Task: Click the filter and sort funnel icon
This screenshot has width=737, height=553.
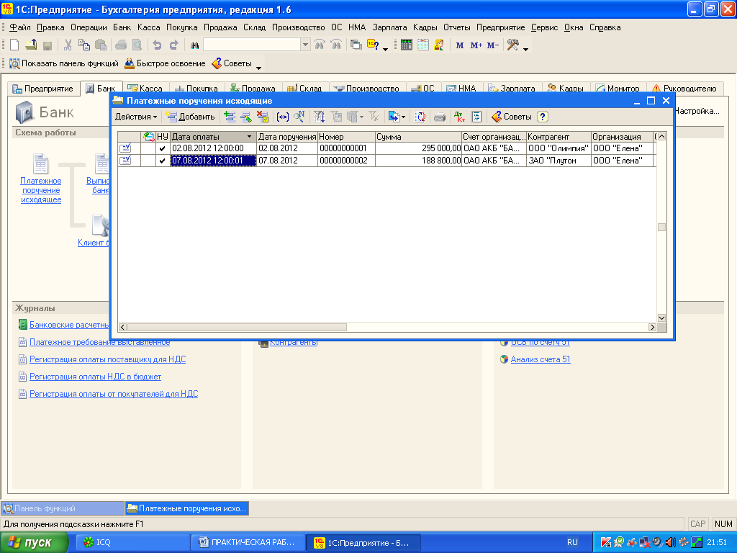Action: coord(319,117)
